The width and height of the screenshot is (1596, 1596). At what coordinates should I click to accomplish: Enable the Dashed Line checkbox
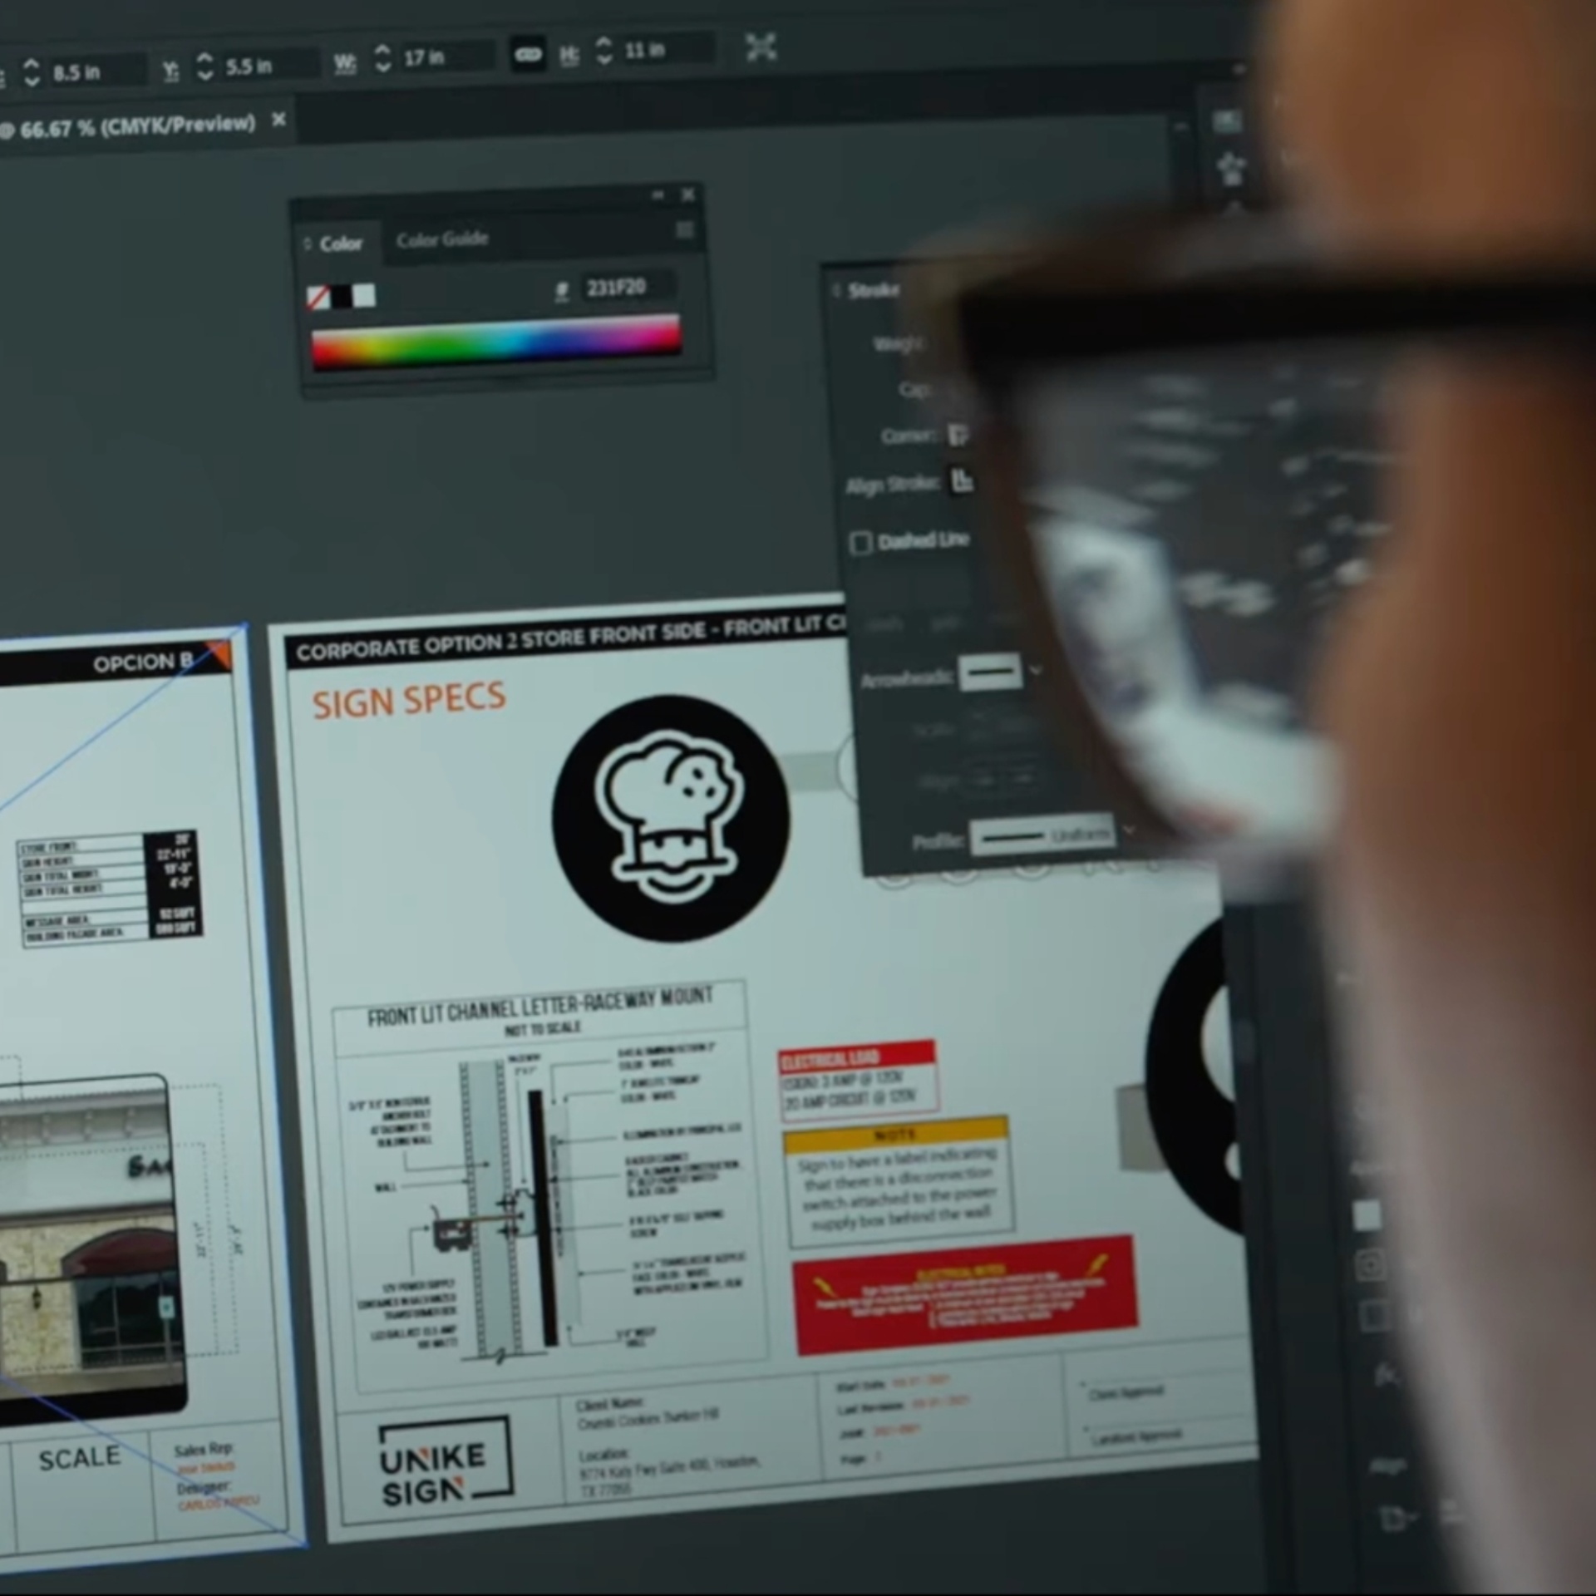click(860, 543)
